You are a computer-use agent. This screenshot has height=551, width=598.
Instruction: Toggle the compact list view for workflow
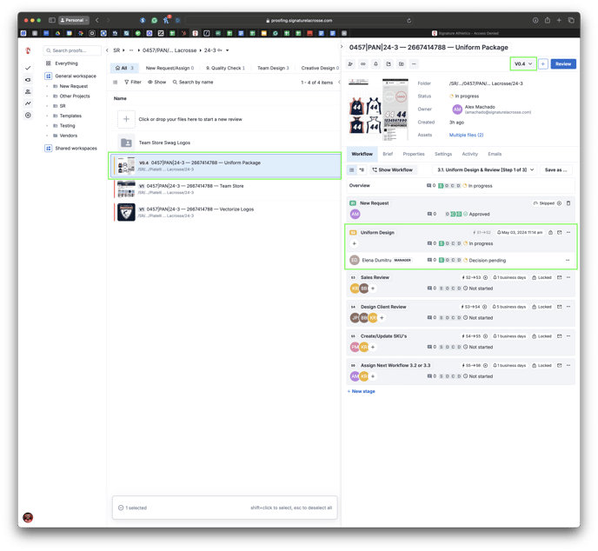pyautogui.click(x=351, y=170)
